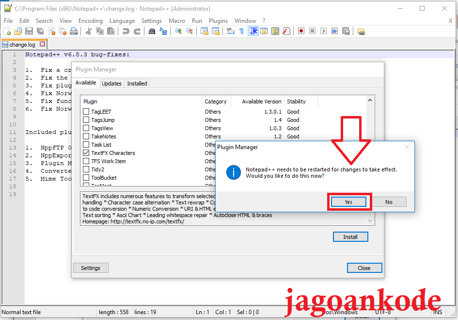
Task: Click the Undo arrow icon
Action: [126, 31]
